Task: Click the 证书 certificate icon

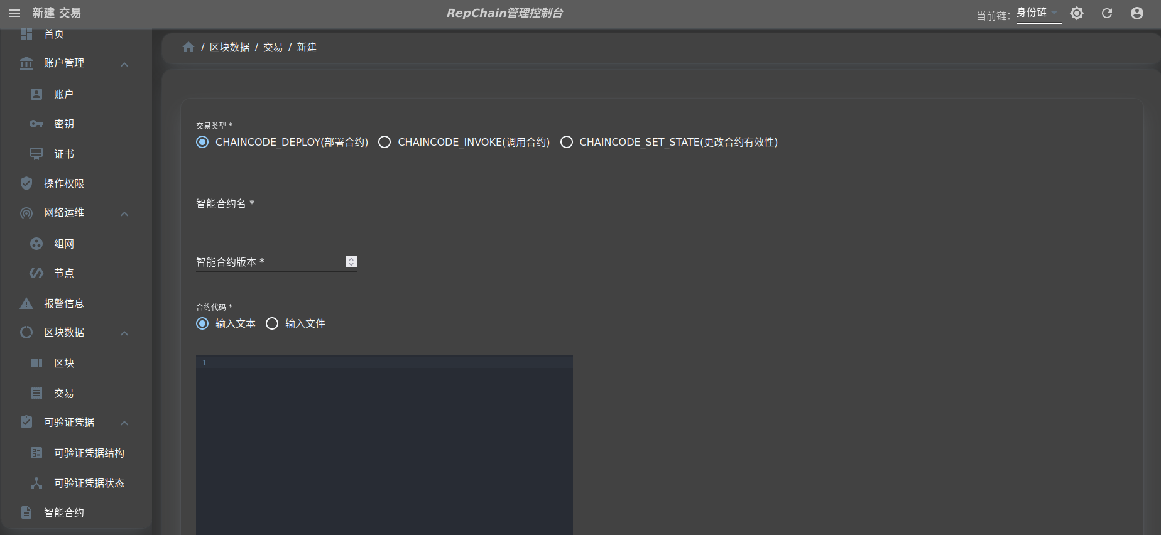Action: pos(36,154)
